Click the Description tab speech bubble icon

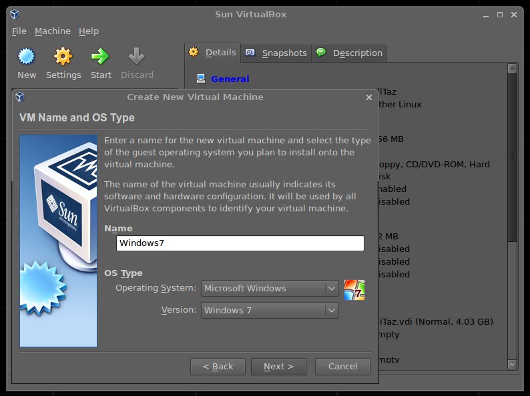click(x=321, y=52)
